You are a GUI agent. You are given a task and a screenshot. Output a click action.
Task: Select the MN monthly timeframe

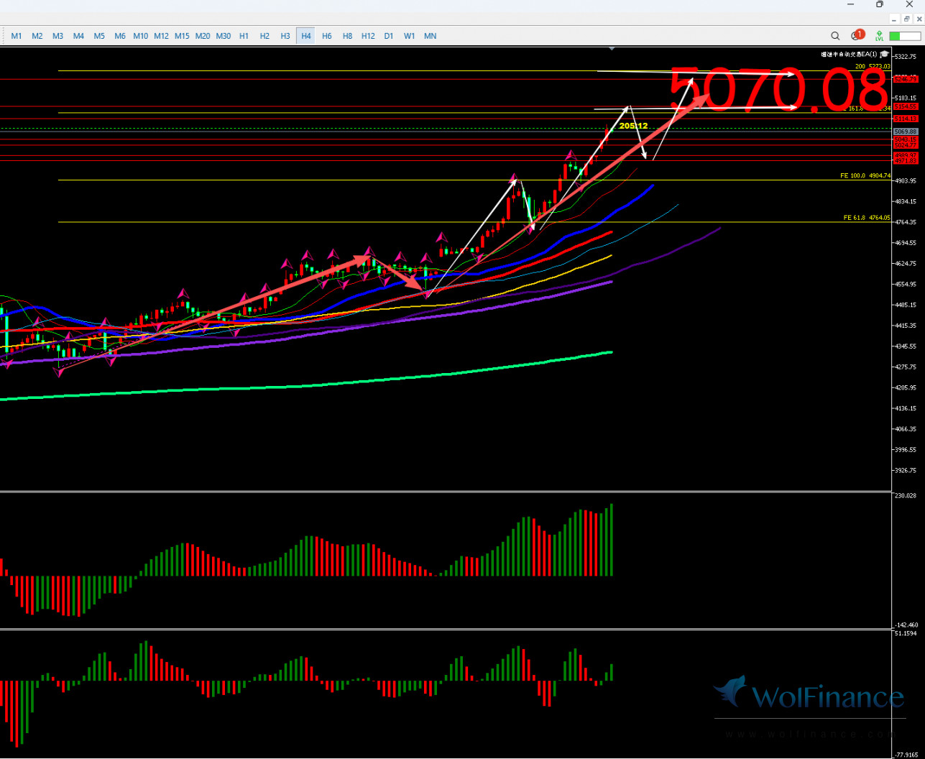click(x=430, y=36)
